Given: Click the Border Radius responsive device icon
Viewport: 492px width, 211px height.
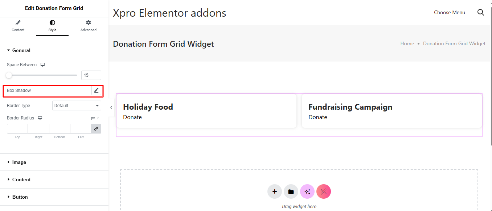Looking at the screenshot, I should click(40, 118).
